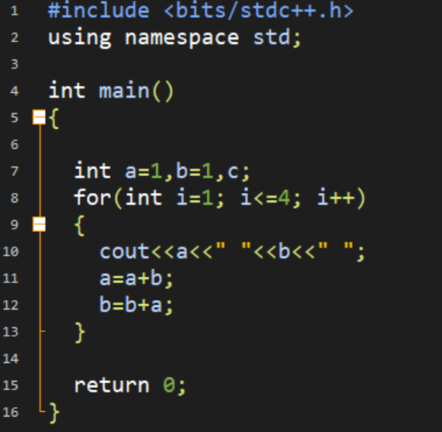Click the closing brace on line 13
This screenshot has width=442, height=432.
click(x=80, y=333)
